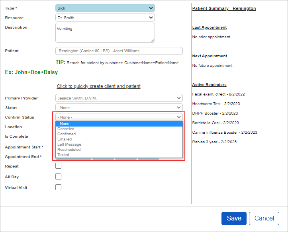Enable the Repeat checkbox
This screenshot has width=288, height=232.
[x=59, y=166]
